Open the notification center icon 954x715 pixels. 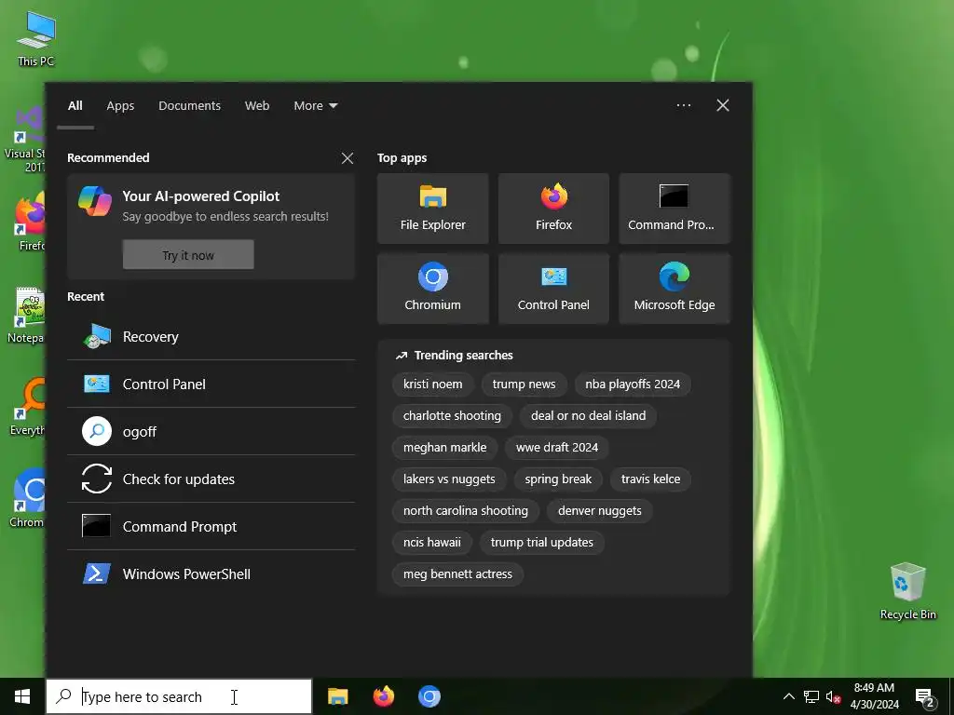click(925, 697)
